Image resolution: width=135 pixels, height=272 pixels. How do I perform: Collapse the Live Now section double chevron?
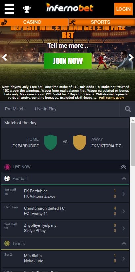pyautogui.click(x=123, y=167)
